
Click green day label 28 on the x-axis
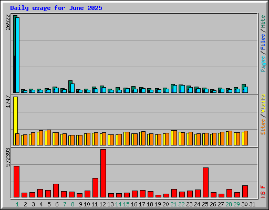pos(229,204)
